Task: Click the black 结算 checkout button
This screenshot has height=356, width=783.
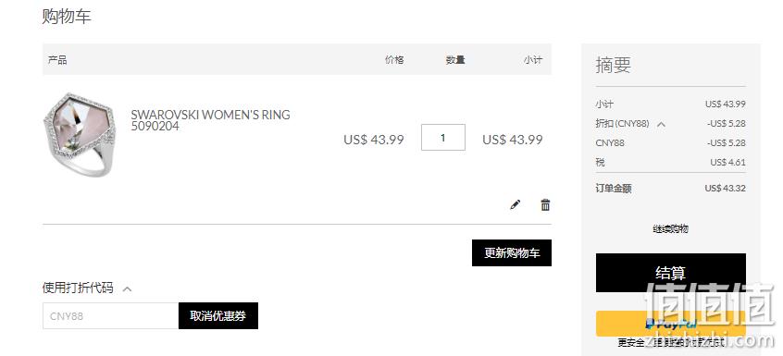Action: point(671,273)
